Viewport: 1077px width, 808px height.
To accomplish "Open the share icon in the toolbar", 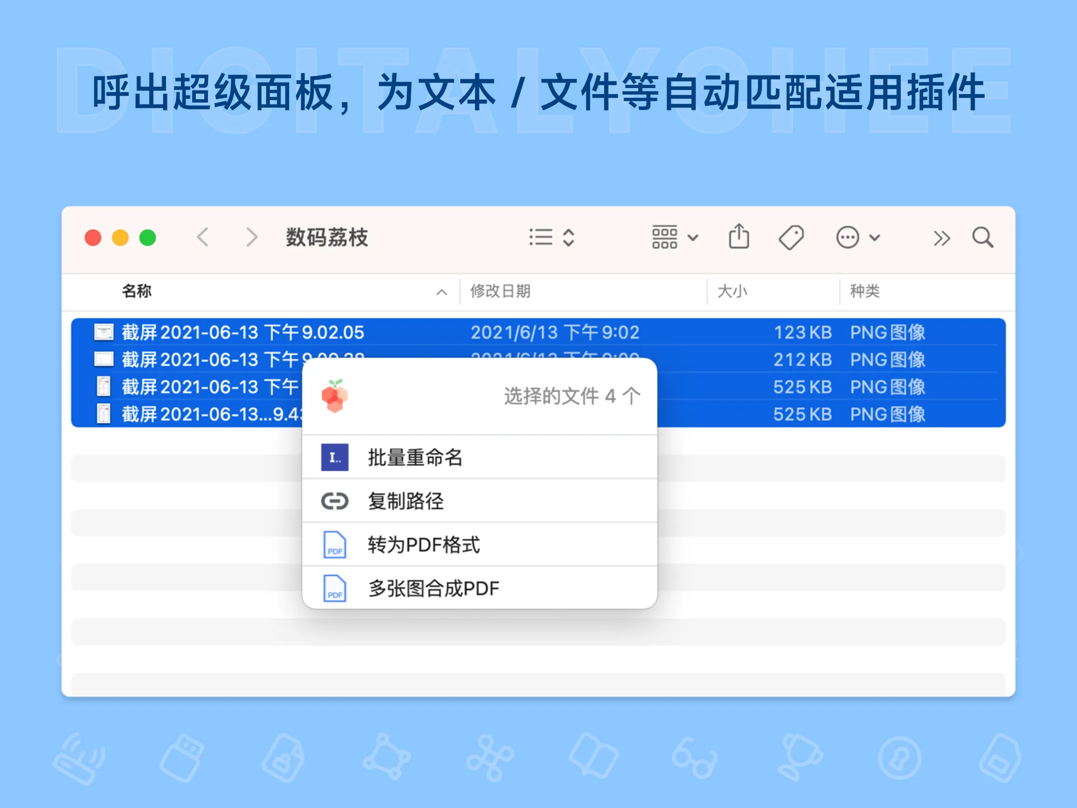I will coord(739,237).
